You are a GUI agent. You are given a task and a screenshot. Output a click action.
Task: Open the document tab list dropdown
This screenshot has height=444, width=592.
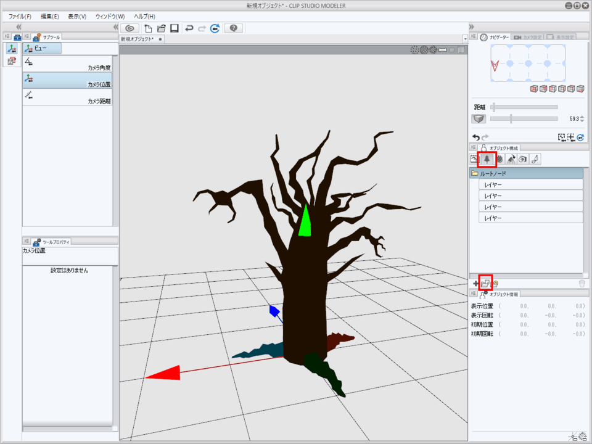click(465, 39)
